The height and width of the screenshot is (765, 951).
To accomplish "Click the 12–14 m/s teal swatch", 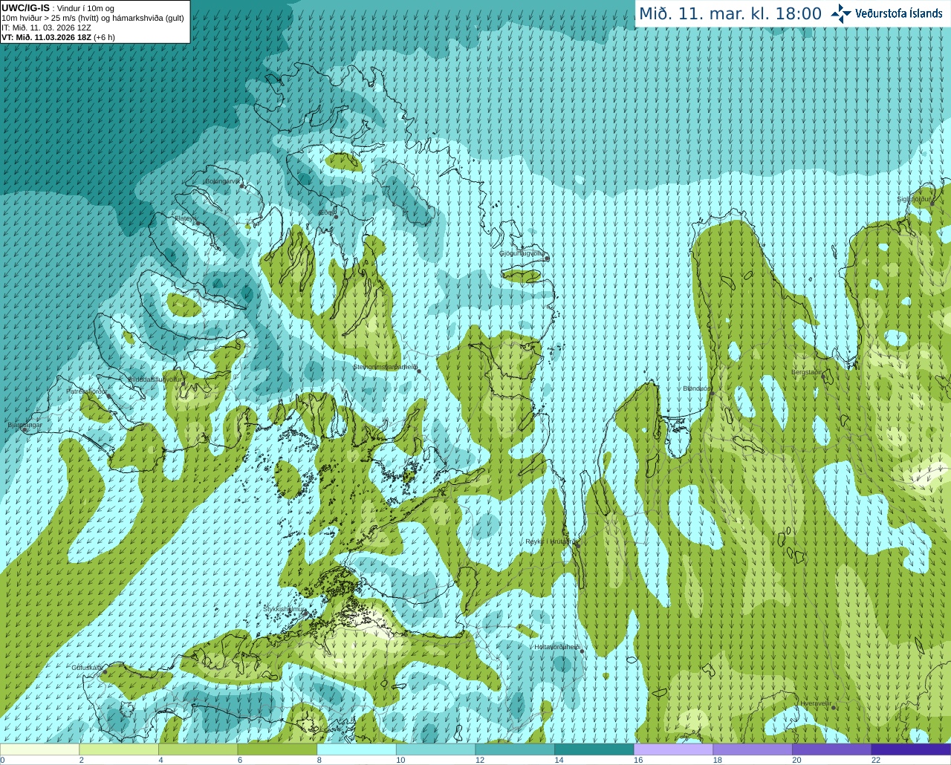I will (x=515, y=749).
